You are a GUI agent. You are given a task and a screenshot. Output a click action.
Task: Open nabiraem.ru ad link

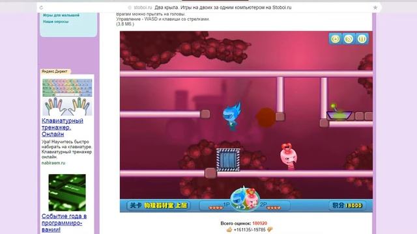click(53, 163)
